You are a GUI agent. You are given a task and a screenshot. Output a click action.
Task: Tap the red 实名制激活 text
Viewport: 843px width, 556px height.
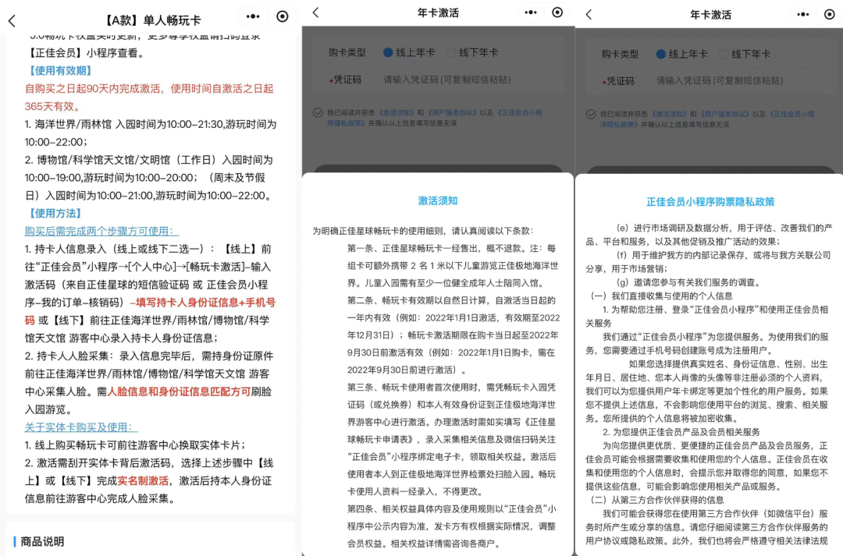(x=143, y=481)
